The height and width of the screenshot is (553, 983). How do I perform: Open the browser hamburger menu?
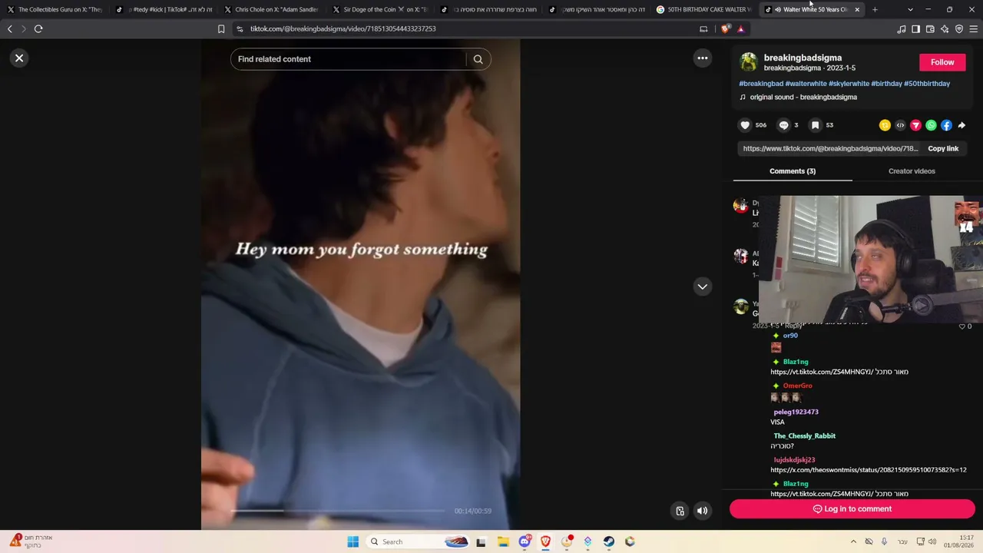[974, 29]
